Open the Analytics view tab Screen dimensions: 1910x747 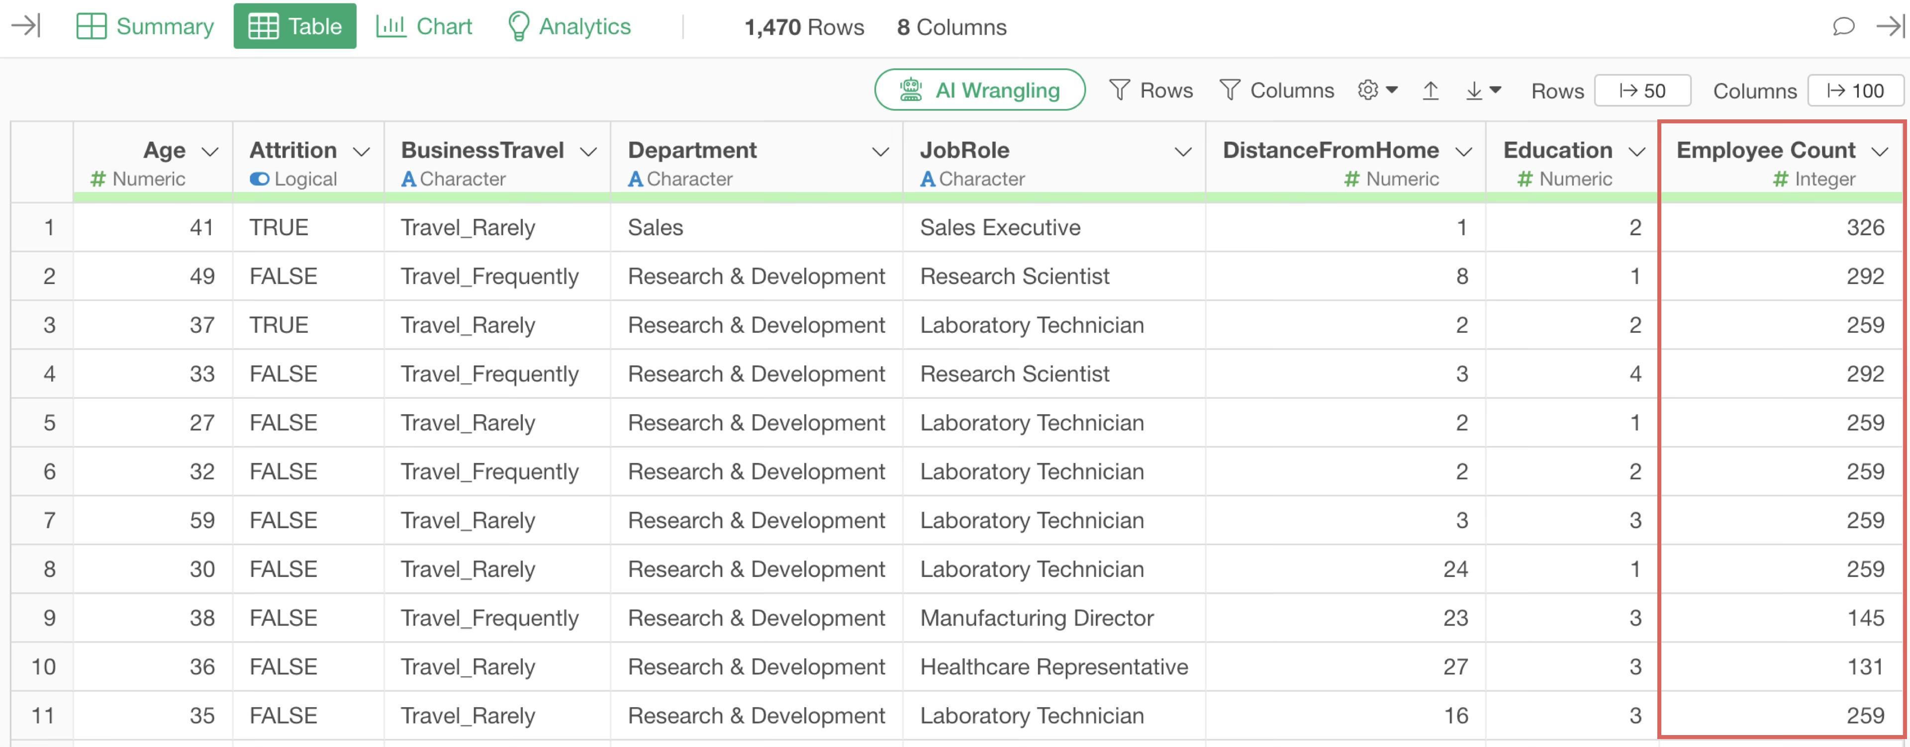[x=569, y=27]
